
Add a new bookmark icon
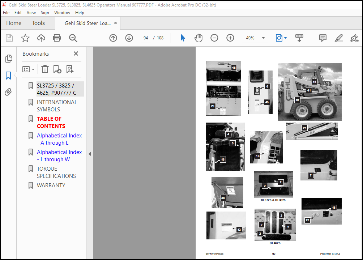coord(57,69)
